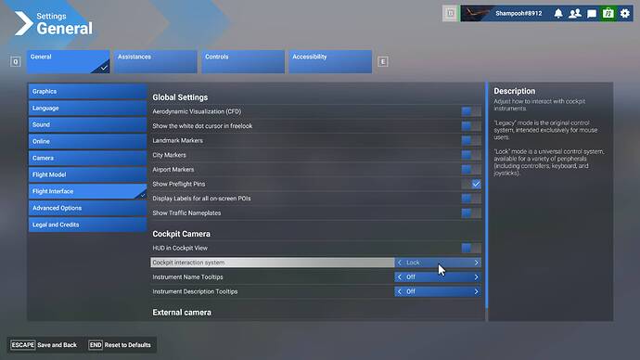Screen dimensions: 640x360
Task: Select Graphics in the settings sidebar
Action: [x=87, y=92]
